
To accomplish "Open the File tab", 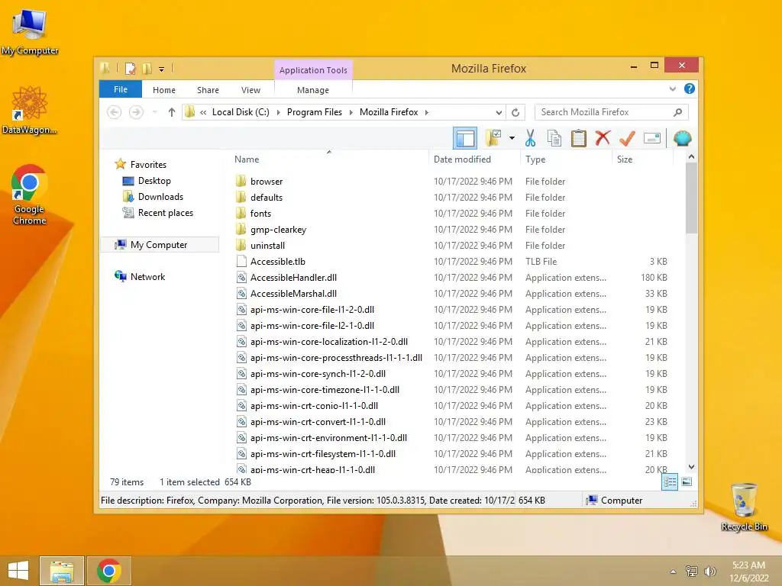I will click(x=121, y=89).
